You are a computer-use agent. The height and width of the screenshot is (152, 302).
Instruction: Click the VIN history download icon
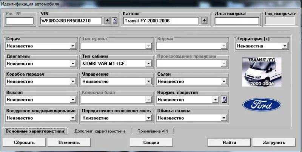[107, 21]
